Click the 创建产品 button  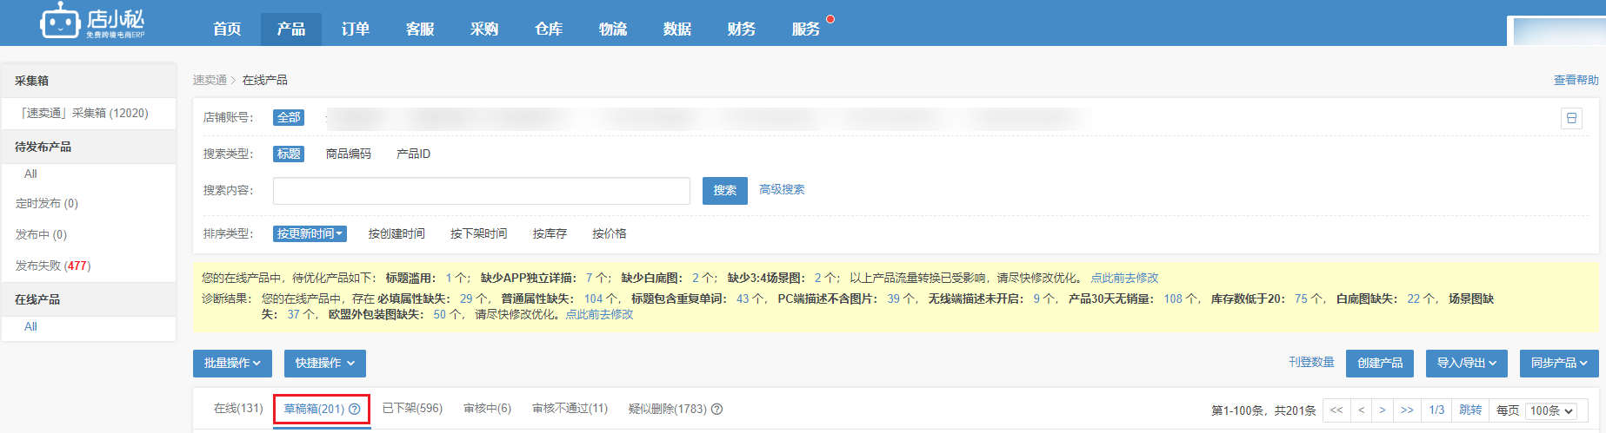[x=1379, y=363]
